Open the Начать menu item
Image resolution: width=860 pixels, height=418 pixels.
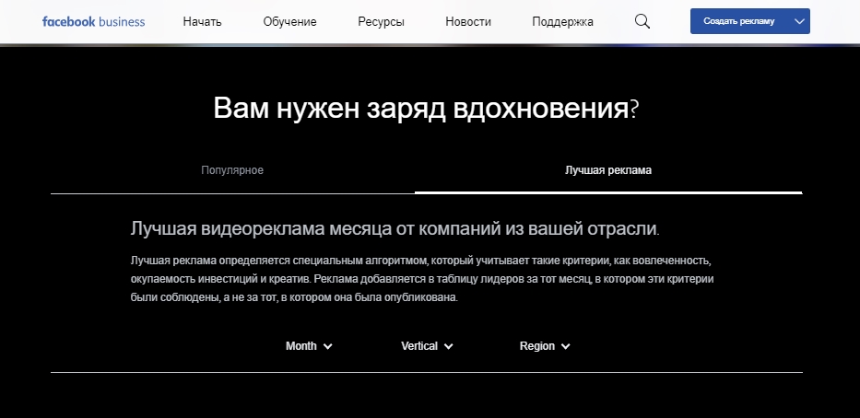pos(202,21)
